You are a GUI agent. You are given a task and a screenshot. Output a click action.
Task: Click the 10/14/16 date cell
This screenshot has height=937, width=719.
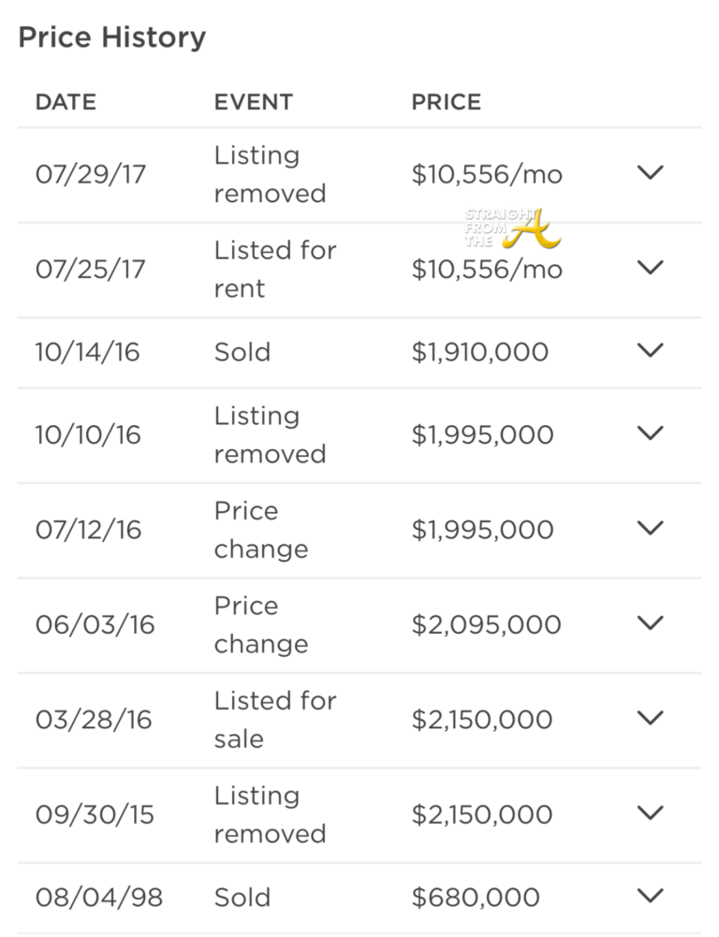(89, 352)
